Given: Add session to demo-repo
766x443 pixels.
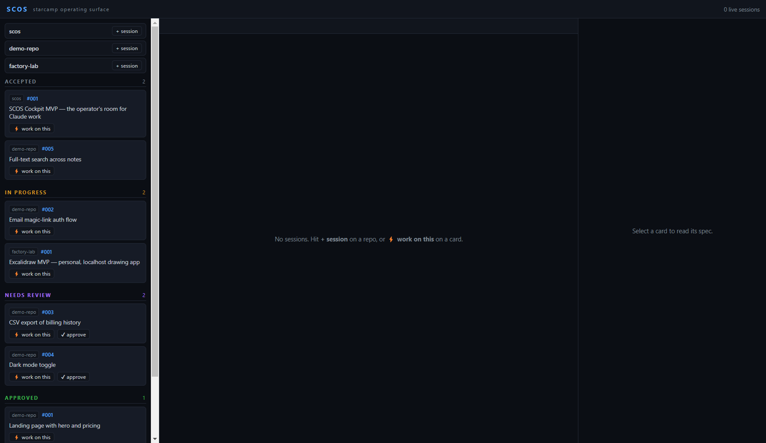Looking at the screenshot, I should click(x=127, y=48).
